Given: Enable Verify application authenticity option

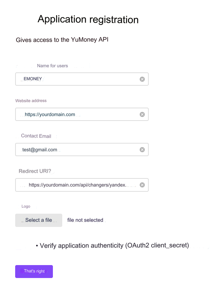Looking at the screenshot, I should (37, 246).
